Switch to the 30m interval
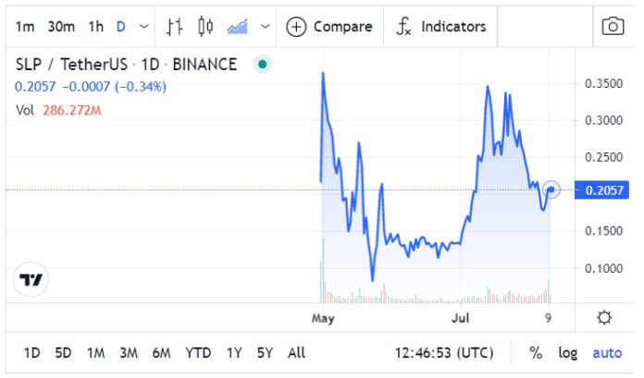This screenshot has width=644, height=378. pyautogui.click(x=61, y=27)
